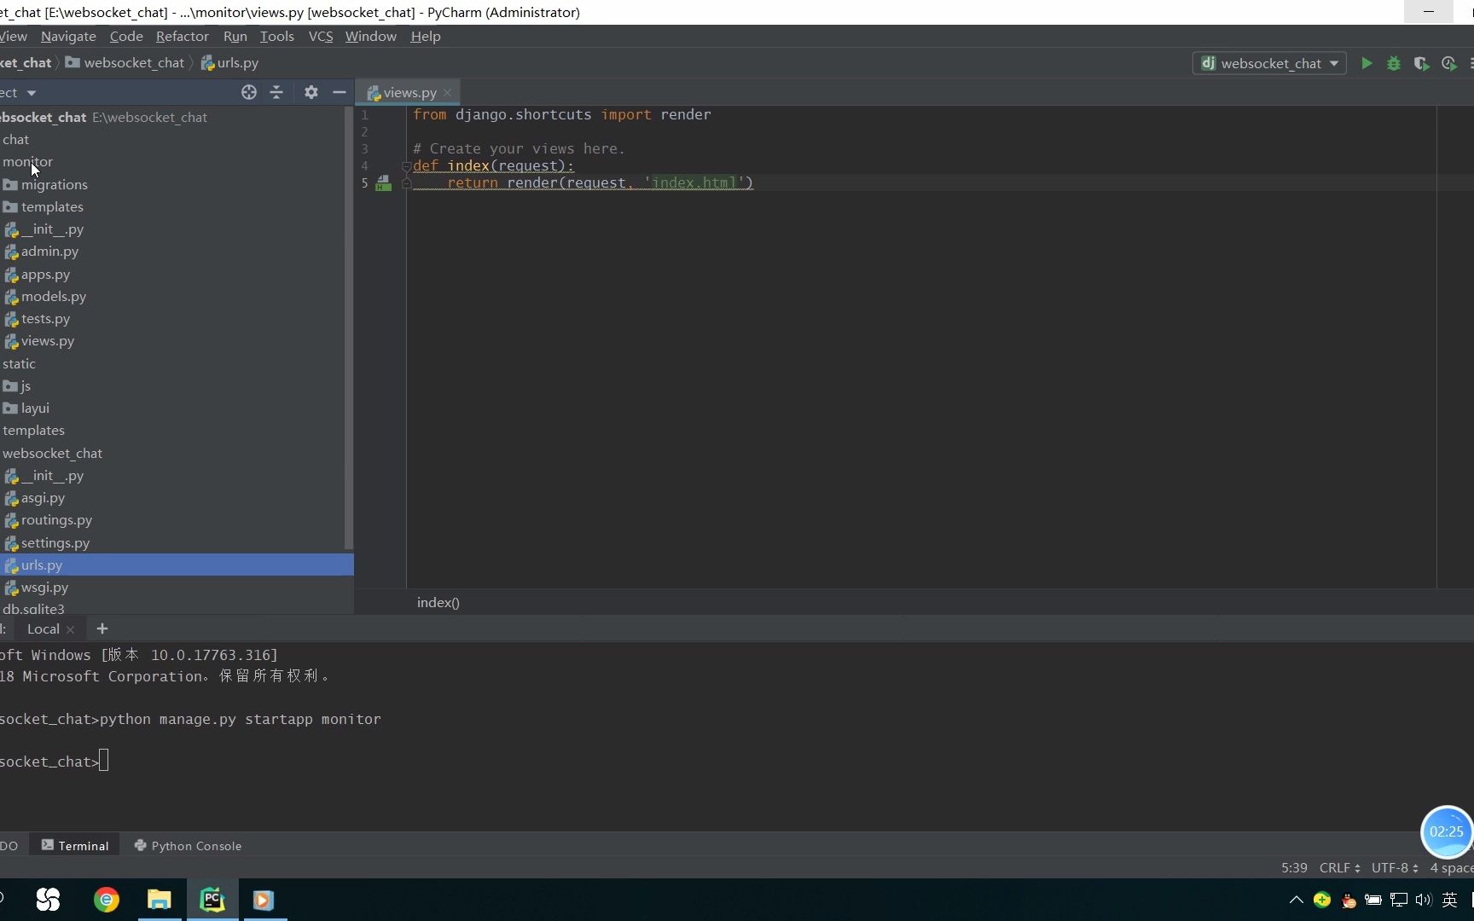Screen dimensions: 1474x921
Task: Select file in project view crosshair icon
Action: [x=248, y=92]
